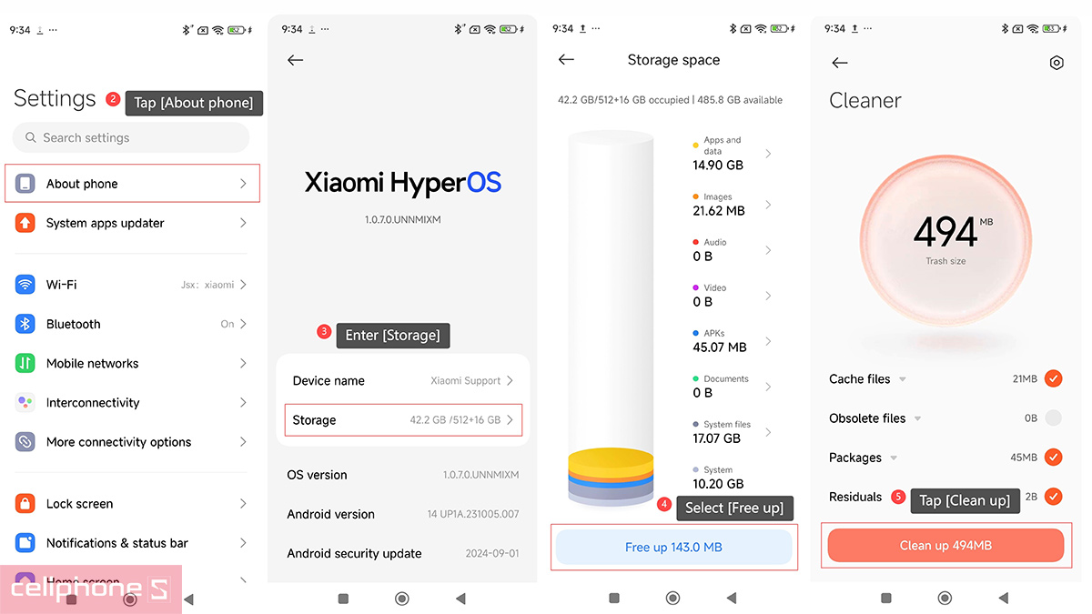
Task: Click the Notifications & status bar icon
Action: pyautogui.click(x=25, y=543)
